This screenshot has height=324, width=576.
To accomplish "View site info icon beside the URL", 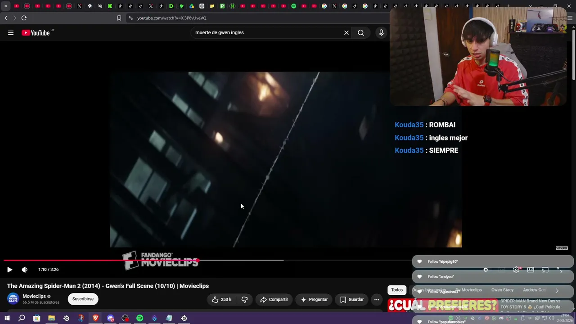I will click(130, 18).
